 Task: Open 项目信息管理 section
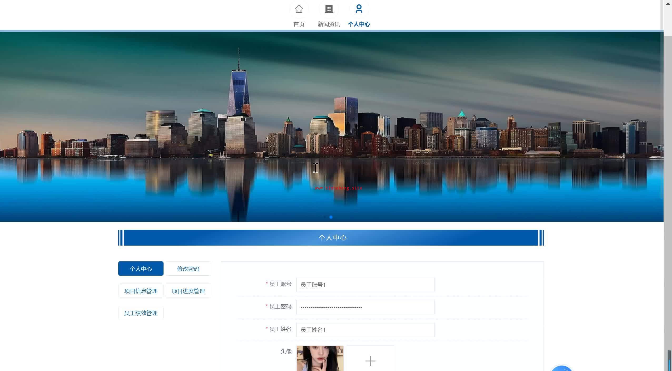[x=141, y=291]
